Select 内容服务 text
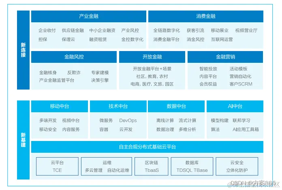 click(x=71, y=129)
